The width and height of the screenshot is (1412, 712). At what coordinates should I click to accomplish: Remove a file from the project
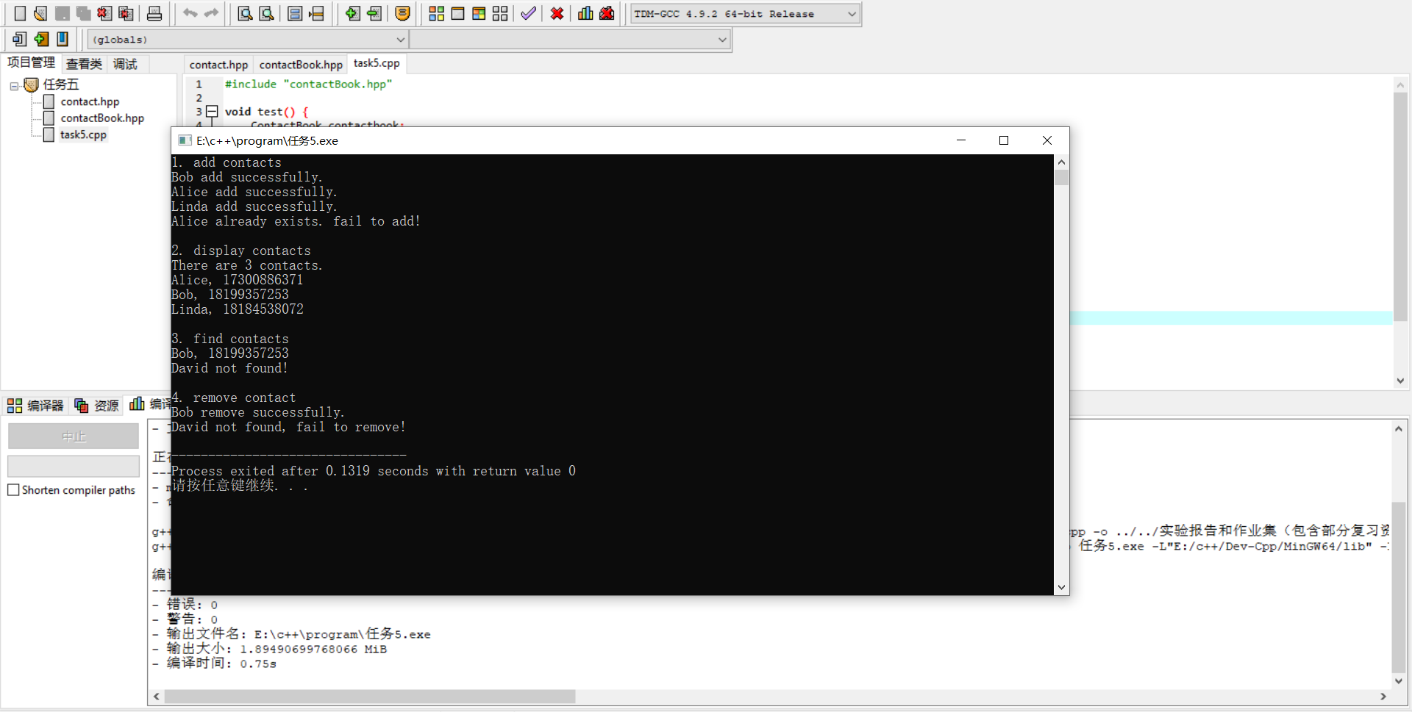[374, 13]
